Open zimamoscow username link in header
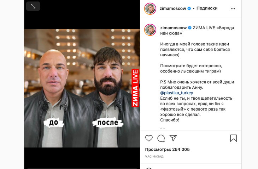 [x=173, y=8]
